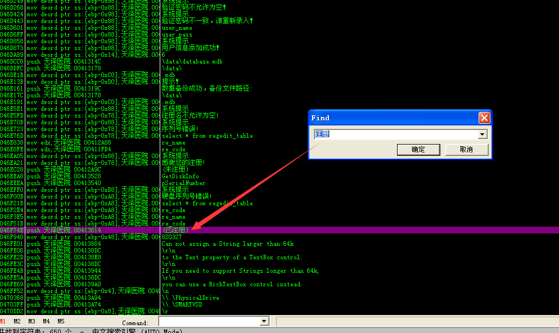559x333 pixels.
Task: Expand the Find search history dropdown
Action: click(481, 134)
